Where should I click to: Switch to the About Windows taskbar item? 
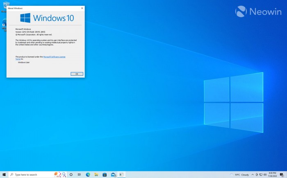[x=121, y=174]
